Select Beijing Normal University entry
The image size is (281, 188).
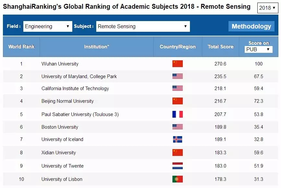click(x=67, y=101)
